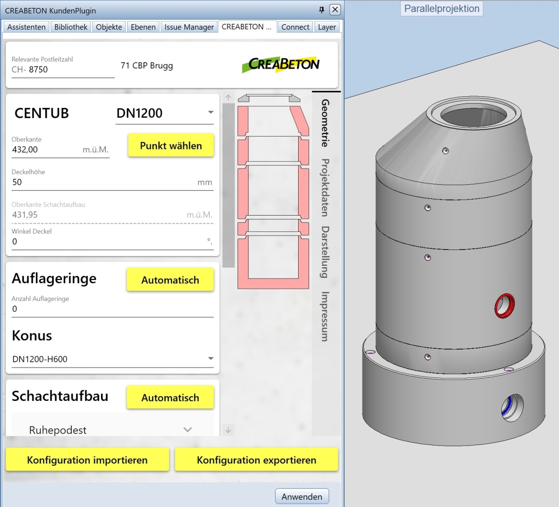Click the 71 CBP Brugg text
This screenshot has width=559, height=507.
coord(147,66)
